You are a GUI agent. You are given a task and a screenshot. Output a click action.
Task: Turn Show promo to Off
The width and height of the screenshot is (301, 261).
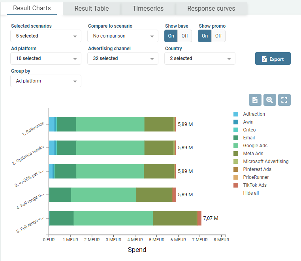coord(218,36)
